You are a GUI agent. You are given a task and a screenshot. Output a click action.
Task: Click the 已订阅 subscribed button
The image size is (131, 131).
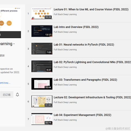(7, 95)
